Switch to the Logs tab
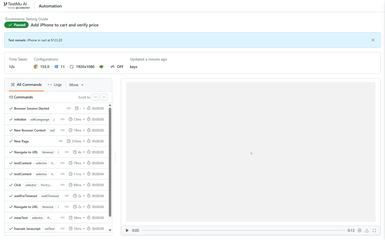385x240 pixels. 55,85
